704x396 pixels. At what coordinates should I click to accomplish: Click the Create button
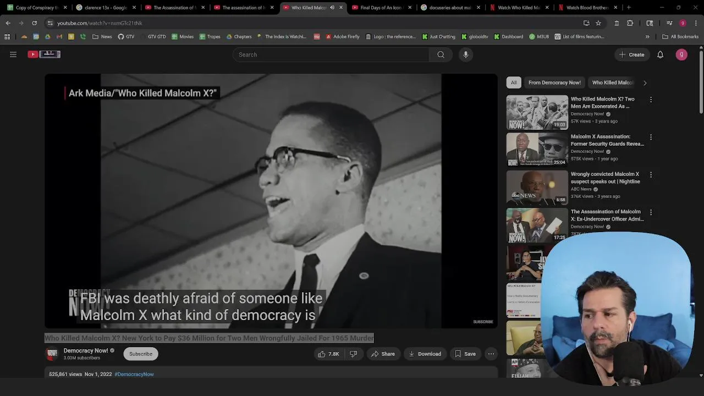click(631, 54)
